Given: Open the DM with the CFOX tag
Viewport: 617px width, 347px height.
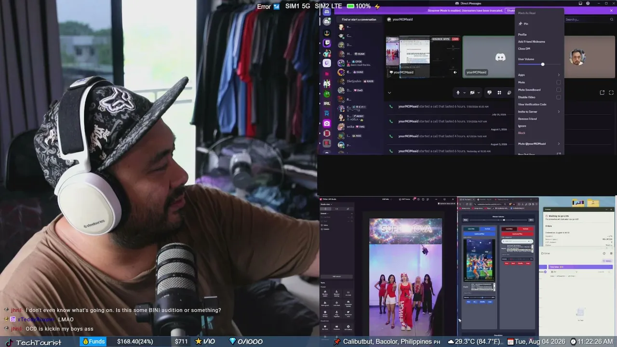Looking at the screenshot, I should coord(359,63).
